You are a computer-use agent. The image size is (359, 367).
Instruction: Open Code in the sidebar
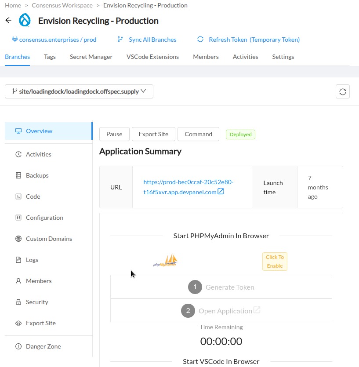[49, 196]
